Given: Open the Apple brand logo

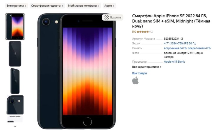Looking at the screenshot, I should point(136,81).
